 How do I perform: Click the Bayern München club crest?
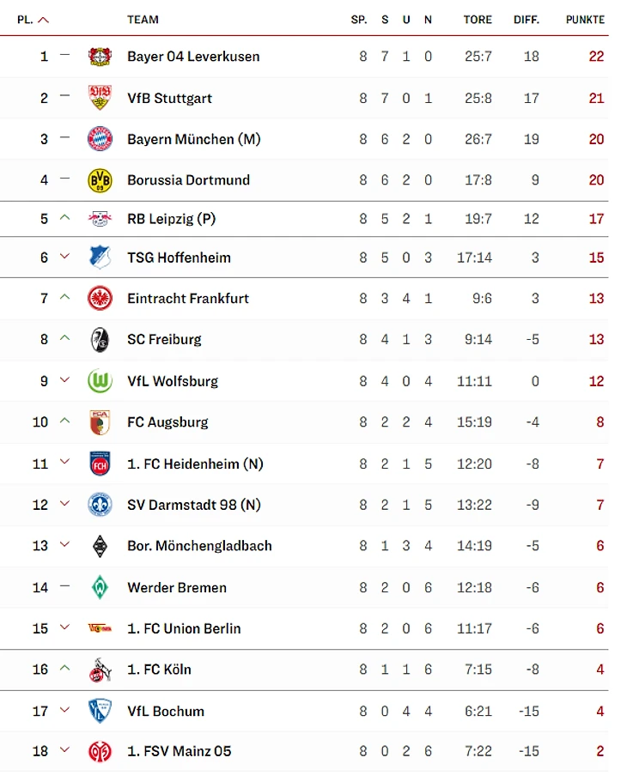point(100,139)
